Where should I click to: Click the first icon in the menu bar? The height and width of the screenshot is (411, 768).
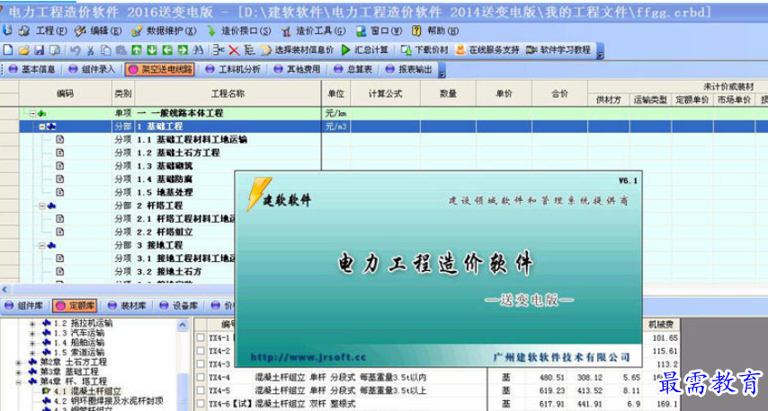point(7,31)
